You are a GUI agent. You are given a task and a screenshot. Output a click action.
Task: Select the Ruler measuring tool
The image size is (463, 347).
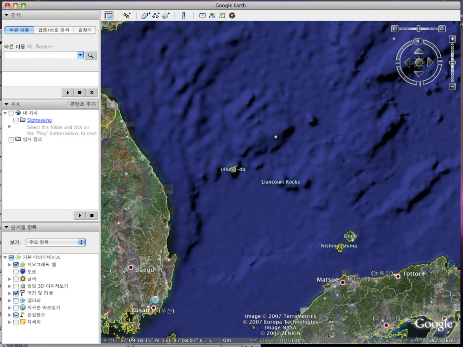coord(184,15)
